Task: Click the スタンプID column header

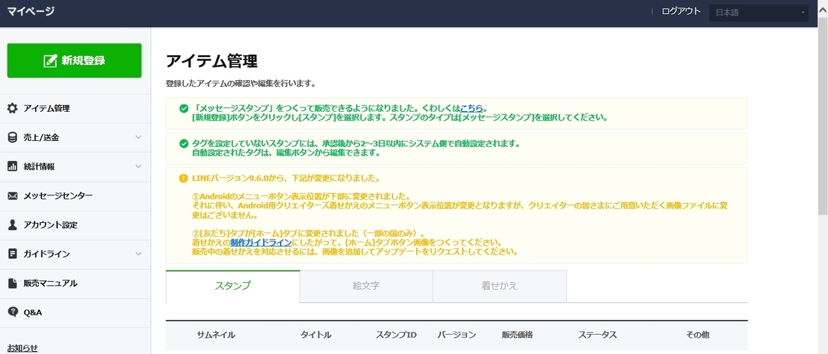Action: (396, 335)
